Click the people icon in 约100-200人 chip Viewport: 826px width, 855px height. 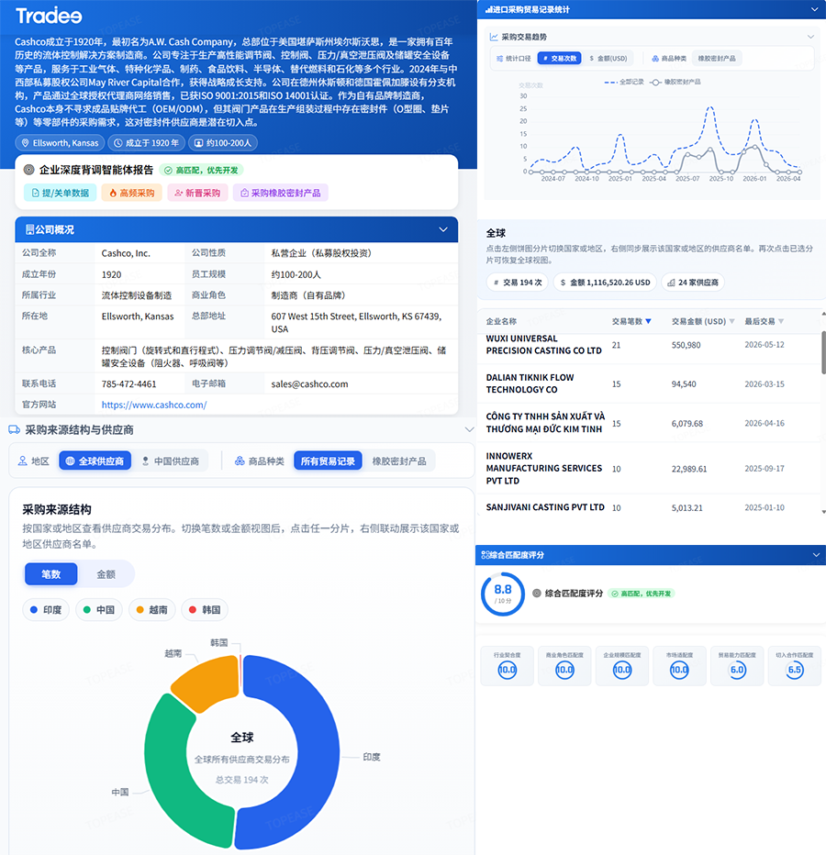(198, 143)
